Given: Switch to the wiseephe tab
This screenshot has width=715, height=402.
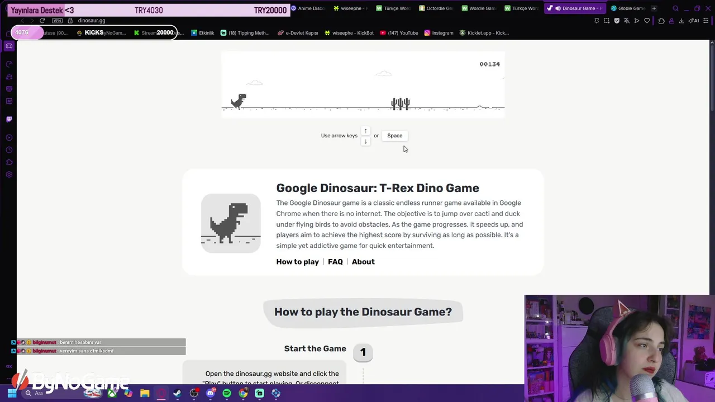Looking at the screenshot, I should (x=351, y=8).
